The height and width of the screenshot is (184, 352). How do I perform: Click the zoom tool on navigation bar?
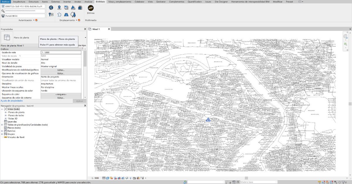click(x=346, y=44)
